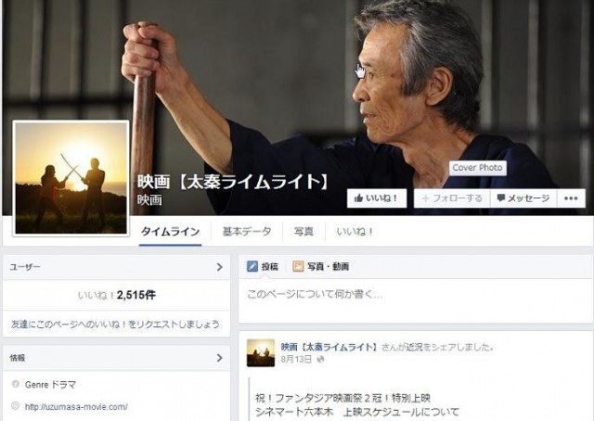Open the いいね！ likes tab

(x=355, y=231)
